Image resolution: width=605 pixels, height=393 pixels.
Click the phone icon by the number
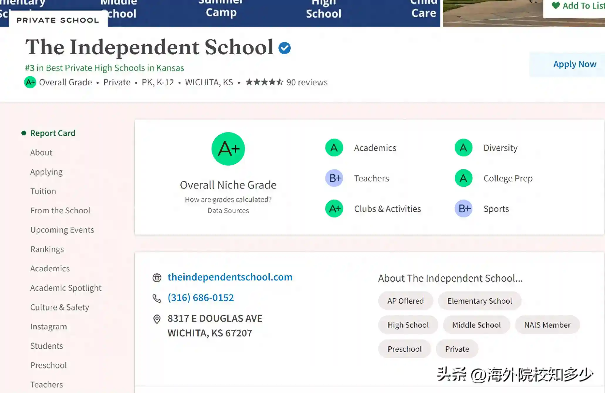(157, 298)
